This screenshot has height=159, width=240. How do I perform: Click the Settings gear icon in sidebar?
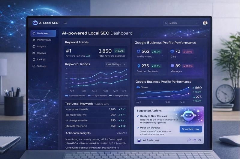click(34, 66)
